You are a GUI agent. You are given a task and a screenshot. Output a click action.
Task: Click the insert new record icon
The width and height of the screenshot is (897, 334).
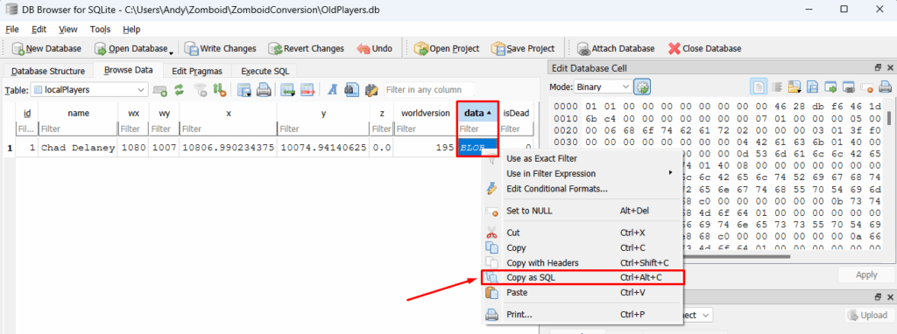[x=160, y=90]
